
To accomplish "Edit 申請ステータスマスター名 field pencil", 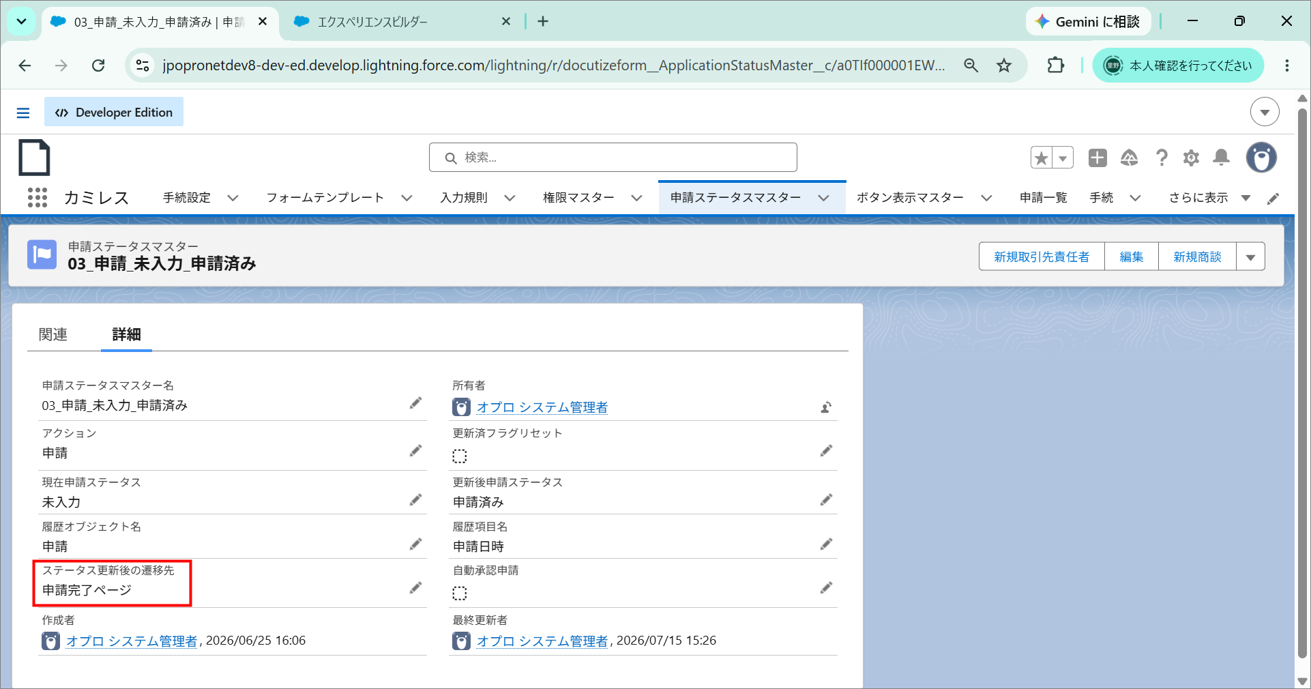I will [415, 403].
